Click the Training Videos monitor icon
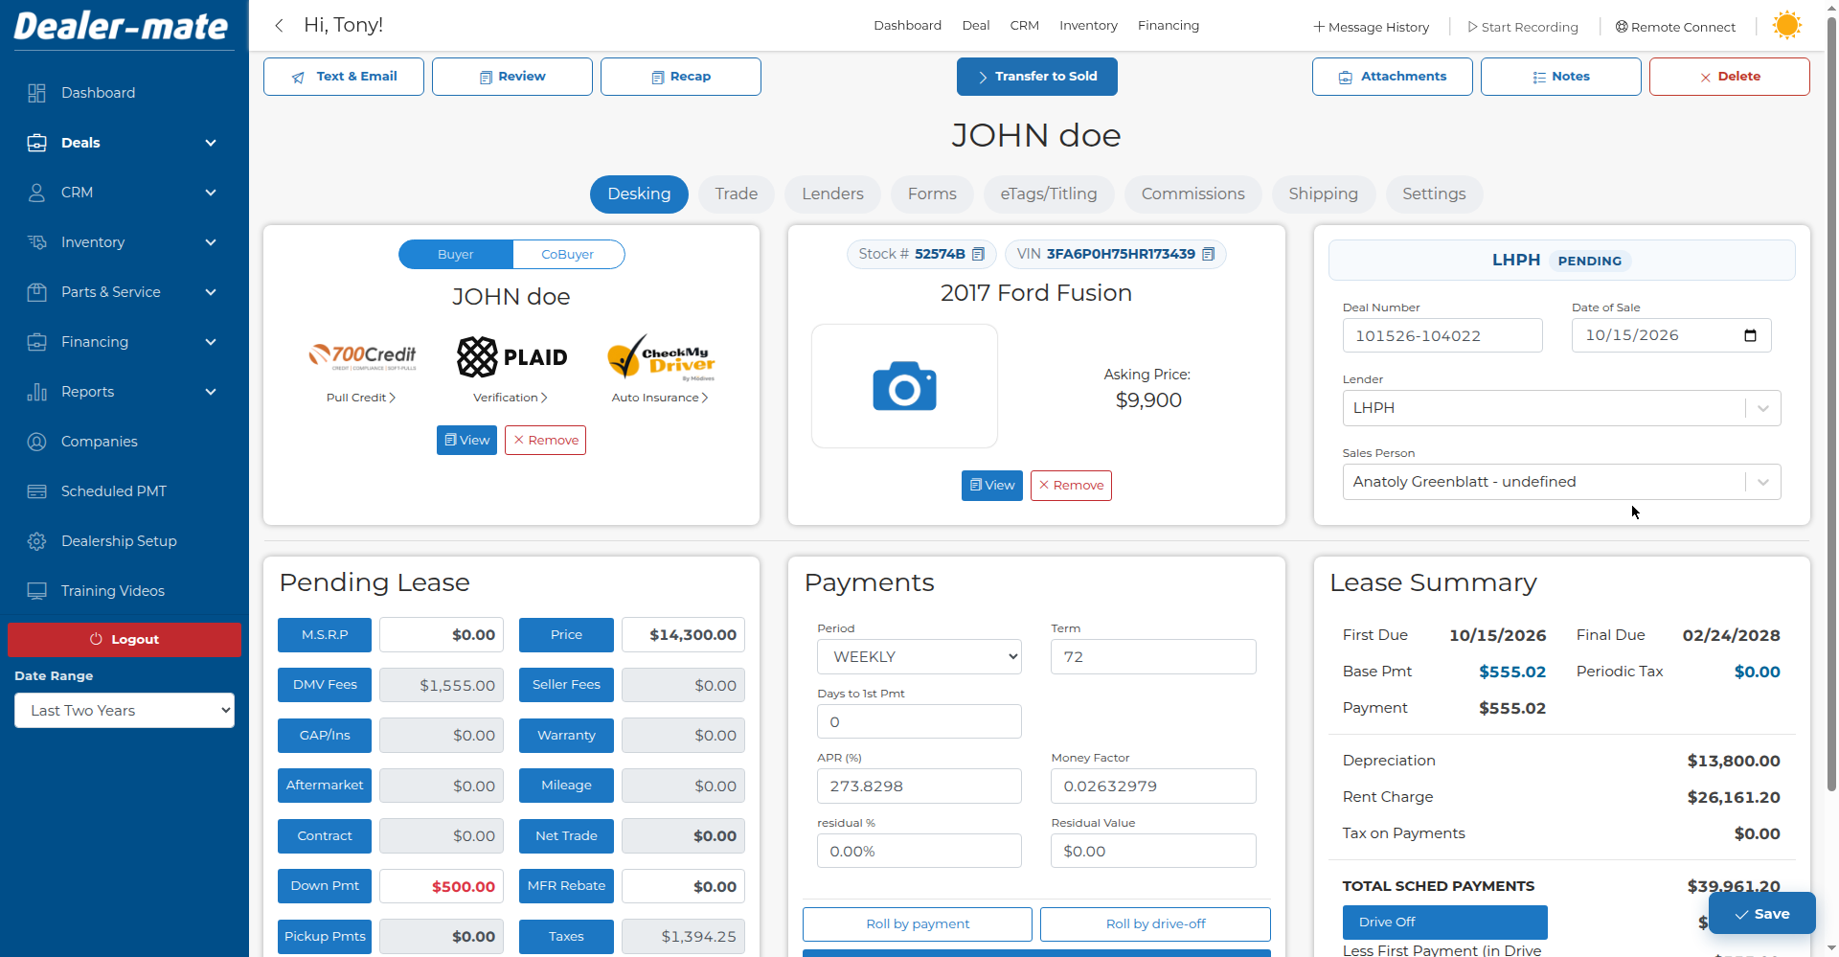This screenshot has height=957, width=1839. (x=36, y=591)
